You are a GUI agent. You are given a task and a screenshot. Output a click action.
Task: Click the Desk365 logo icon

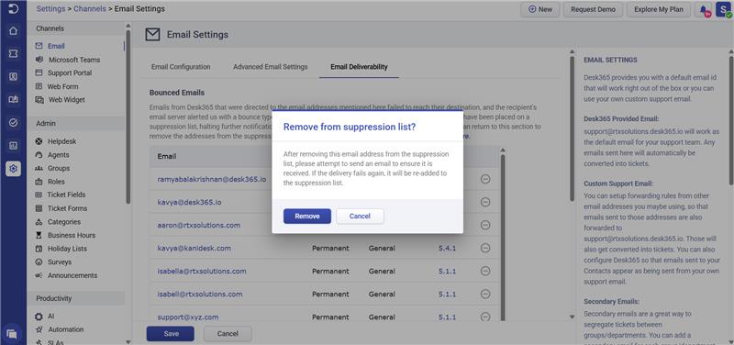point(13,8)
